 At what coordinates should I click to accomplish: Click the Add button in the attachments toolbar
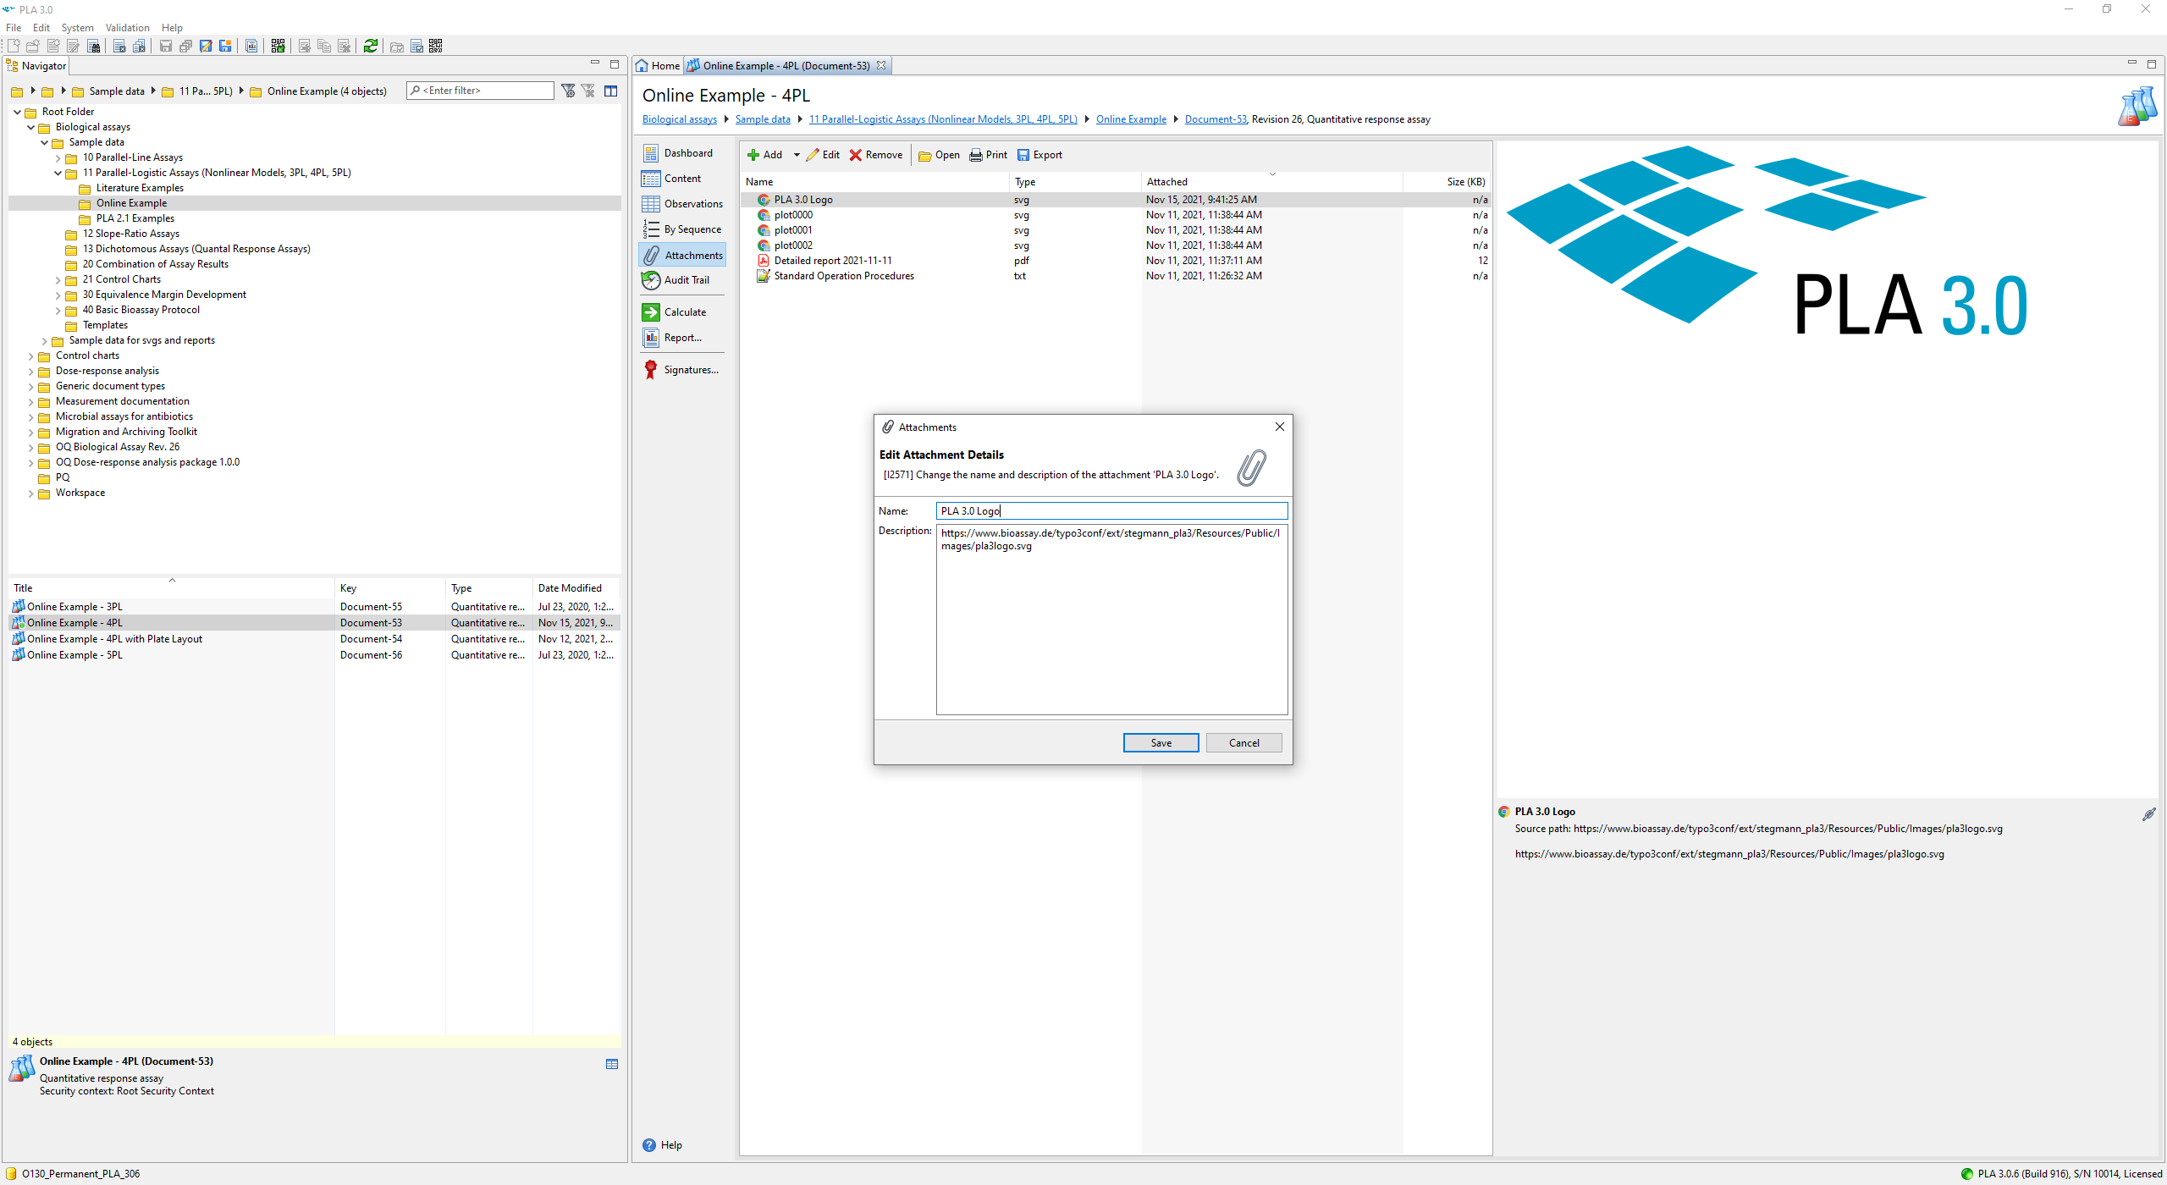click(x=764, y=155)
